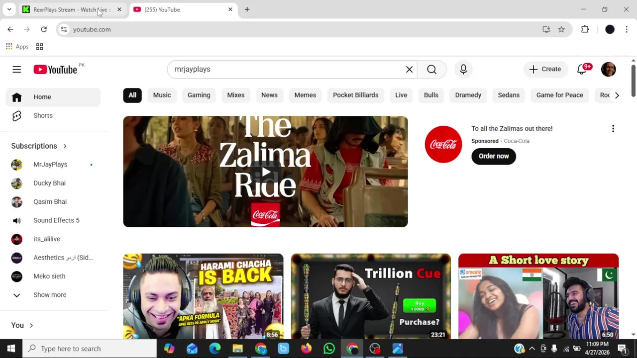Close the YouTube tab
Viewport: 637px width, 358px height.
tap(230, 9)
